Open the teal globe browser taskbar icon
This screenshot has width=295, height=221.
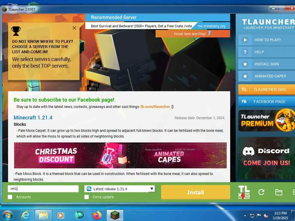[x=79, y=215]
